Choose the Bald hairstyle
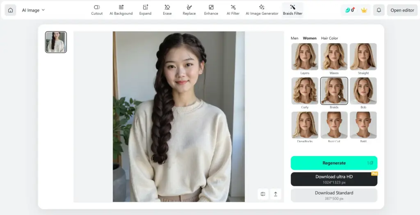The width and height of the screenshot is (420, 215). pyautogui.click(x=363, y=125)
